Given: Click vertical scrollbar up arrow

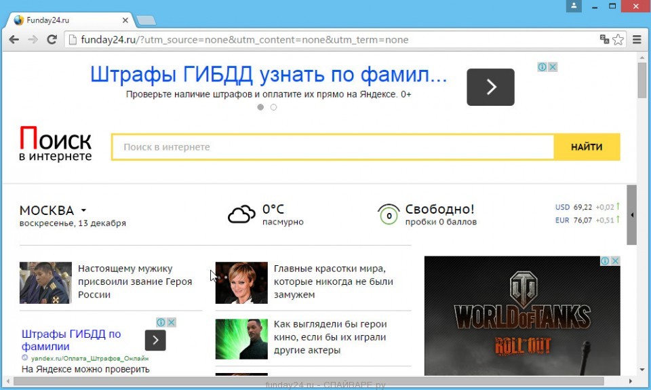Looking at the screenshot, I should point(642,58).
